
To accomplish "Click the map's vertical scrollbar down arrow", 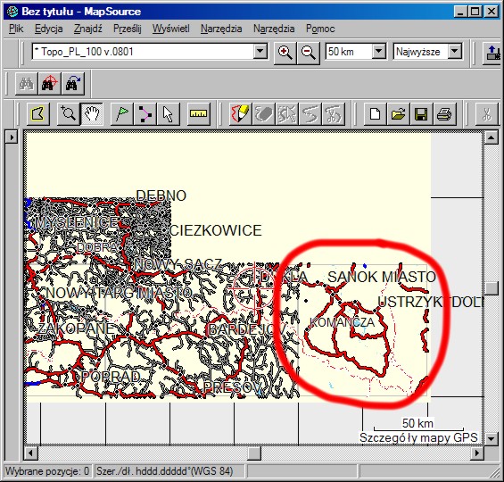I will (x=491, y=438).
